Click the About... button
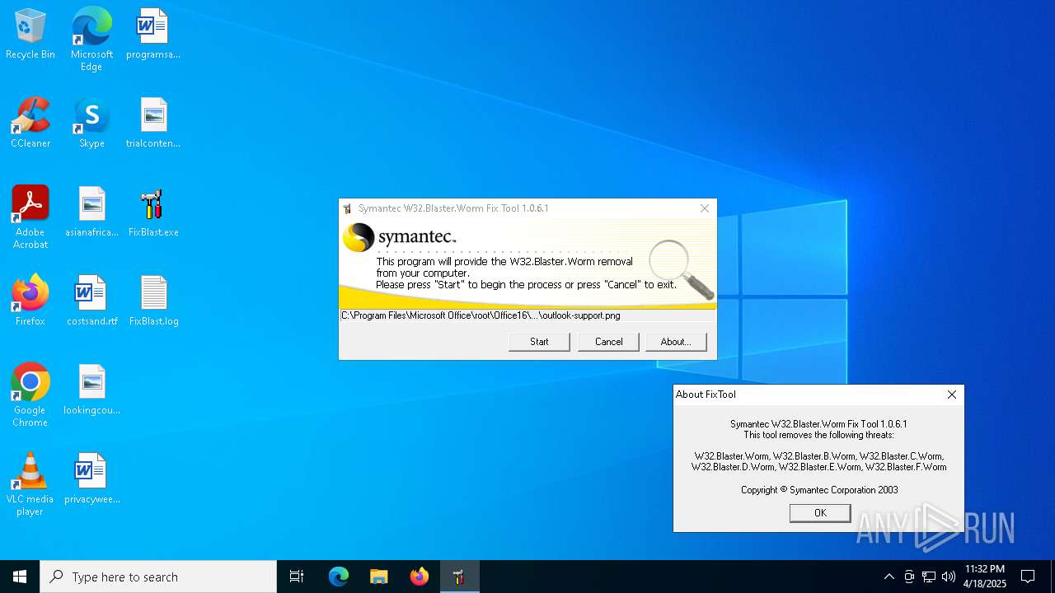Image resolution: width=1055 pixels, height=593 pixels. [x=676, y=342]
